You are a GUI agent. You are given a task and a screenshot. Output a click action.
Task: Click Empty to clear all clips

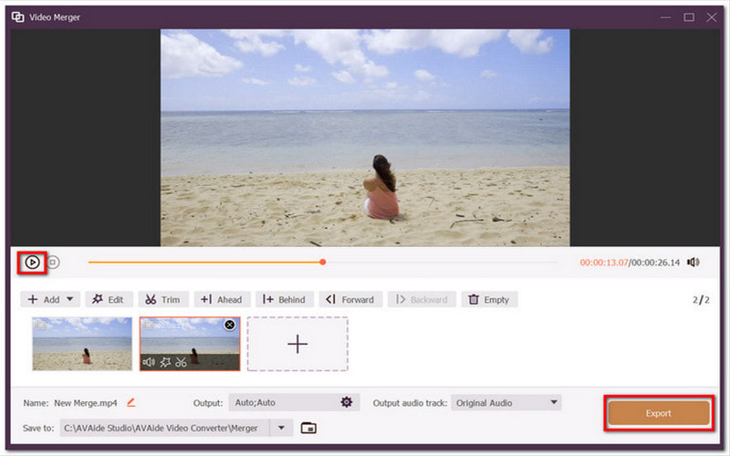(489, 299)
